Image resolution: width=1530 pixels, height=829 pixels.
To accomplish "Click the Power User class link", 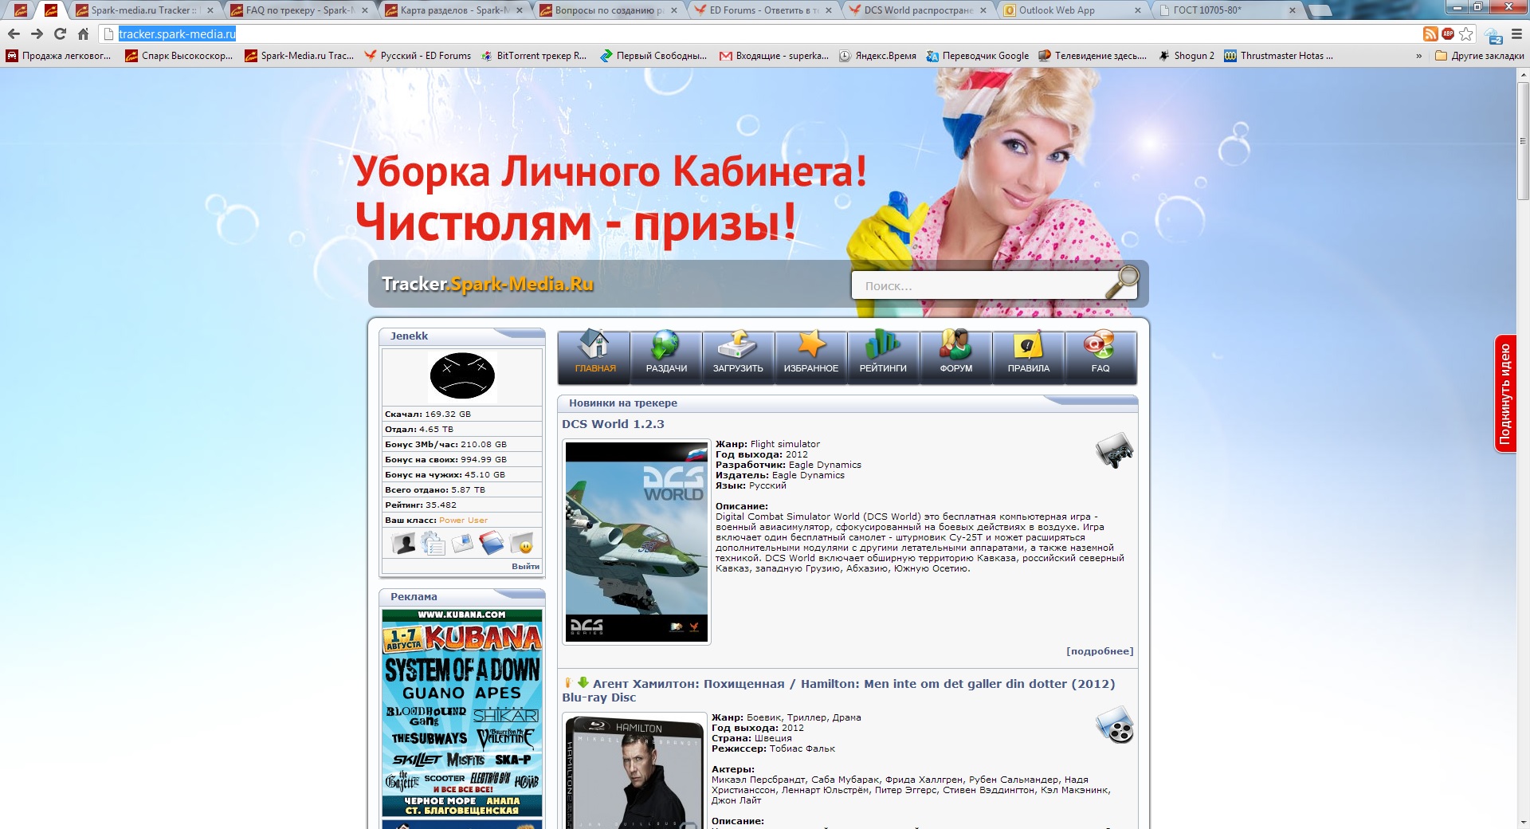I will [x=463, y=520].
